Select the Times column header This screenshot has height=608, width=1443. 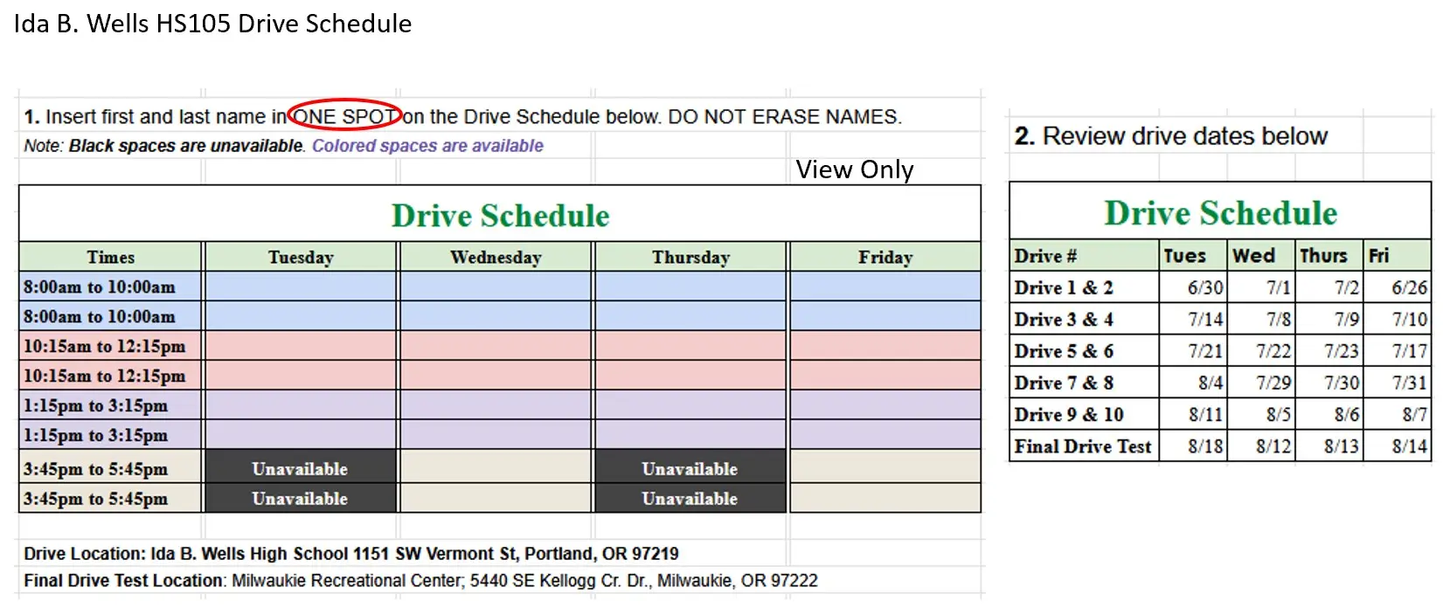pyautogui.click(x=111, y=257)
